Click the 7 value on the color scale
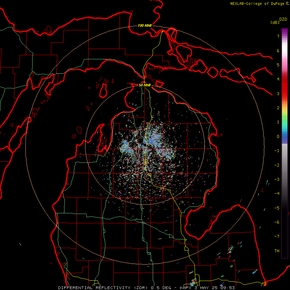This screenshot has height=290, width=290. (278, 36)
